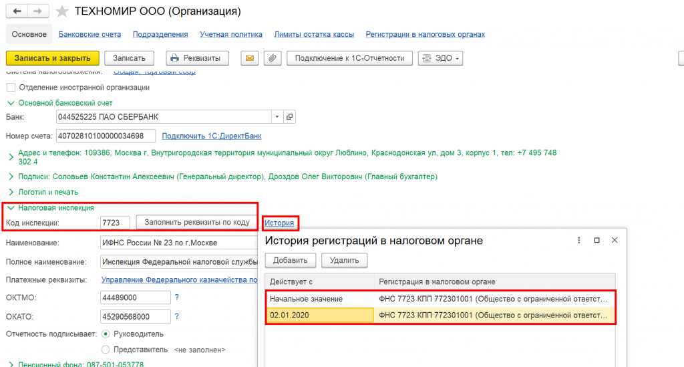This screenshot has height=367, width=684.
Task: Click the Общая, торговый сбор link
Action: 154,72
